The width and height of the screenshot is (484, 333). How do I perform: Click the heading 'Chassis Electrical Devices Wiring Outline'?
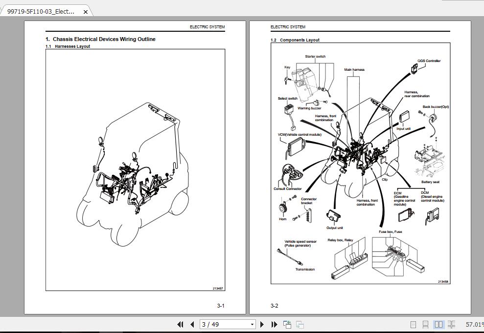coord(104,39)
